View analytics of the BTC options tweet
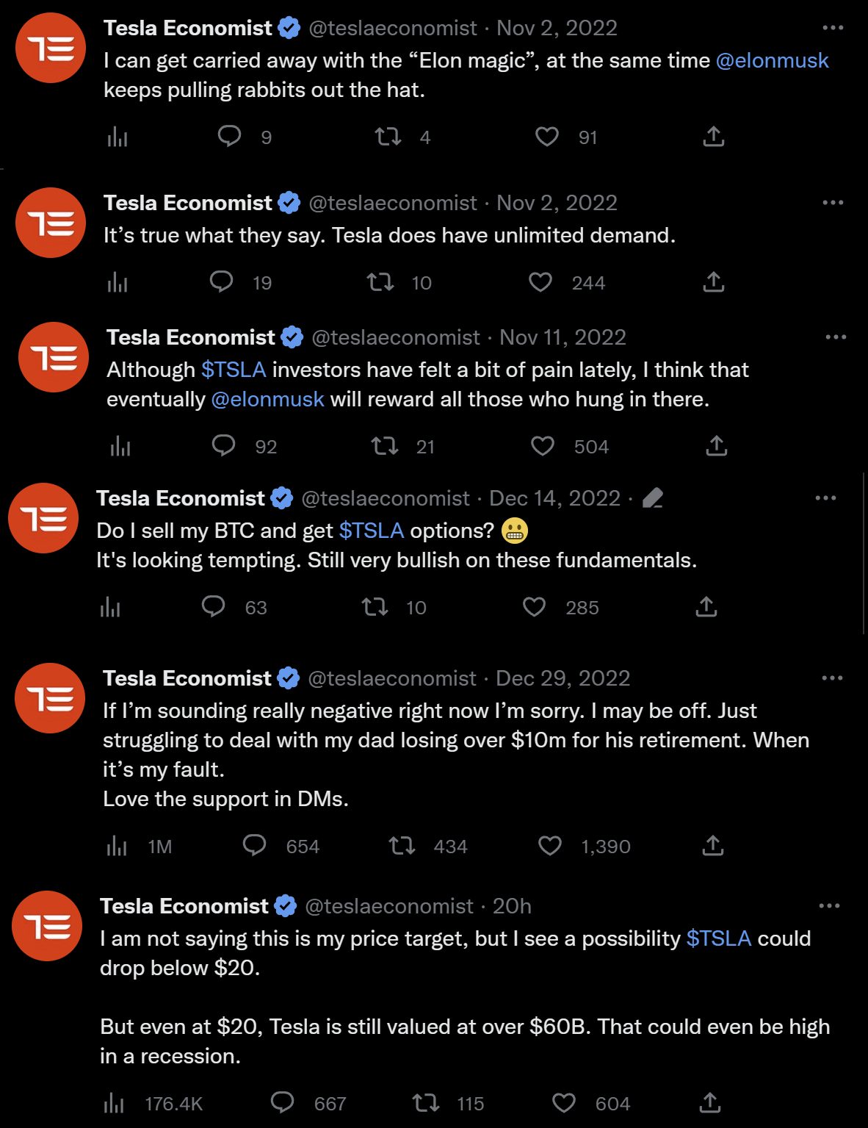The height and width of the screenshot is (1128, 868). click(110, 607)
